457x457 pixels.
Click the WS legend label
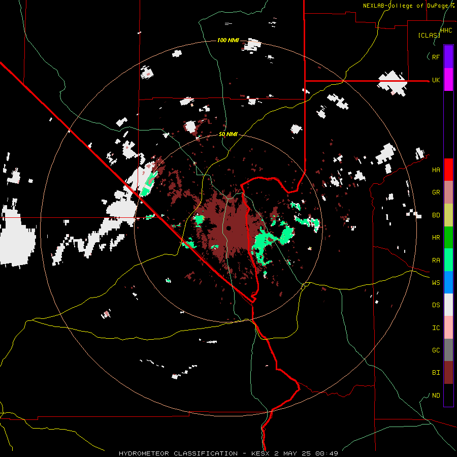coord(436,282)
